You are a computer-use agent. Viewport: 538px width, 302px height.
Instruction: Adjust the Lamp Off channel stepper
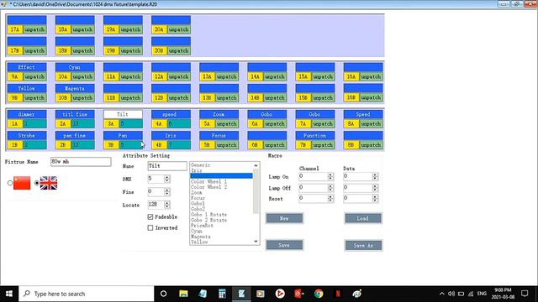coord(330,188)
